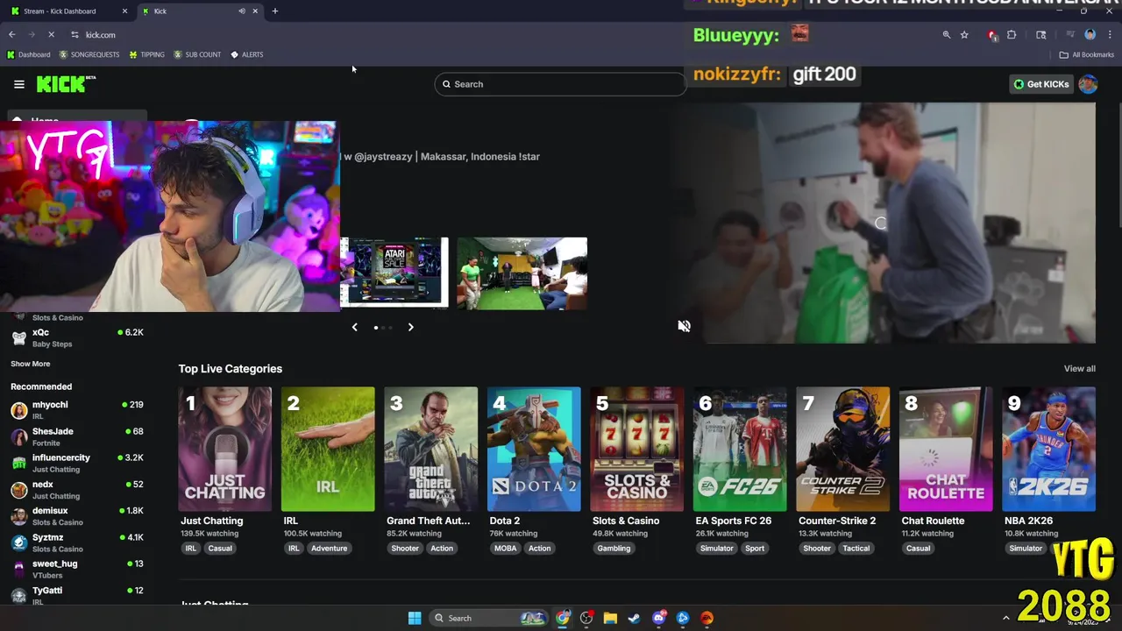
Task: Click the Shooter tag under Grand Theft Auto
Action: (405, 549)
